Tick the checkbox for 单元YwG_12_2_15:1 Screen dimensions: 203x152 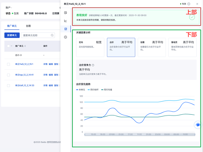(x=8, y=64)
